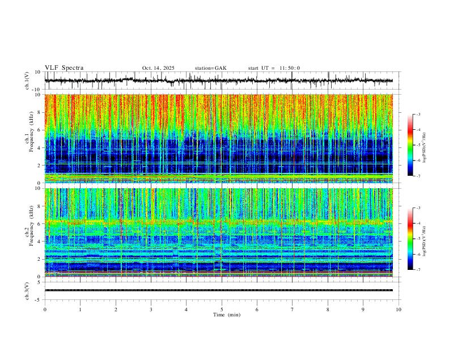449x347 pixels.
Task: Click the ch.2 "Frequency (kHz)" axis label
Action: [31, 226]
